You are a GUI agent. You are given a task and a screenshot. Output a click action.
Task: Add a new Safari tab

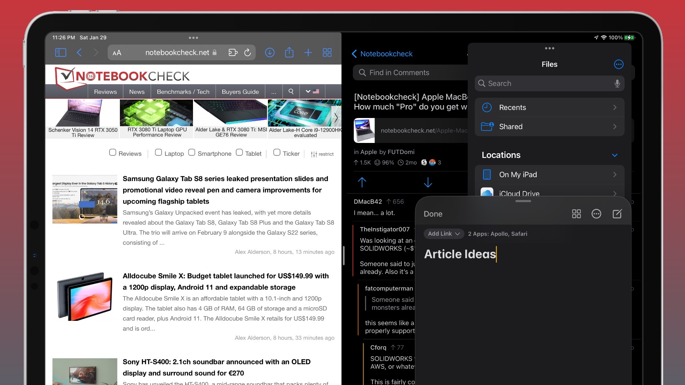coord(308,53)
